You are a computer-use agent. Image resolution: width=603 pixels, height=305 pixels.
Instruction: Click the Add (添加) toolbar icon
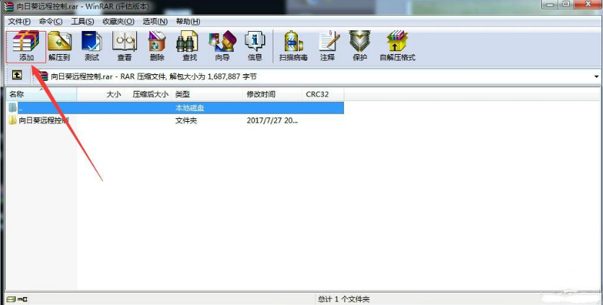(x=26, y=46)
